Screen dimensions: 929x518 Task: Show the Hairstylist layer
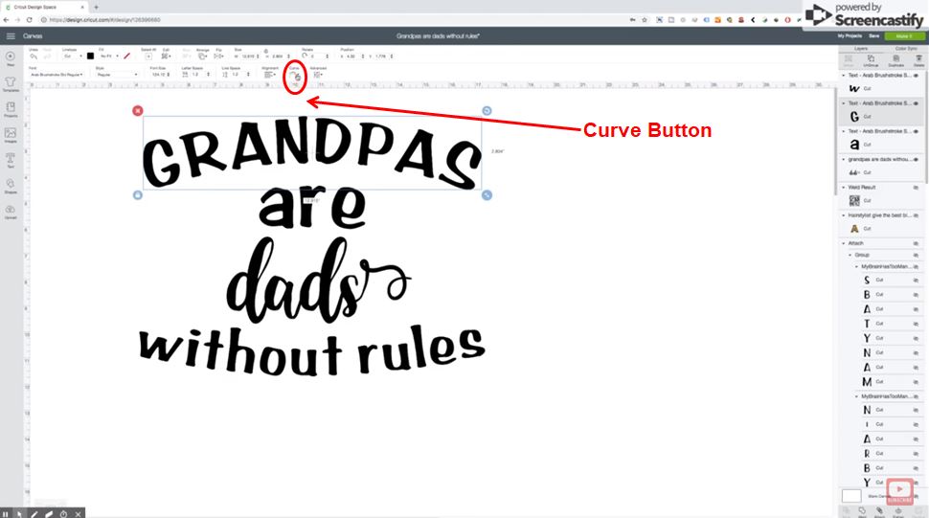[916, 215]
